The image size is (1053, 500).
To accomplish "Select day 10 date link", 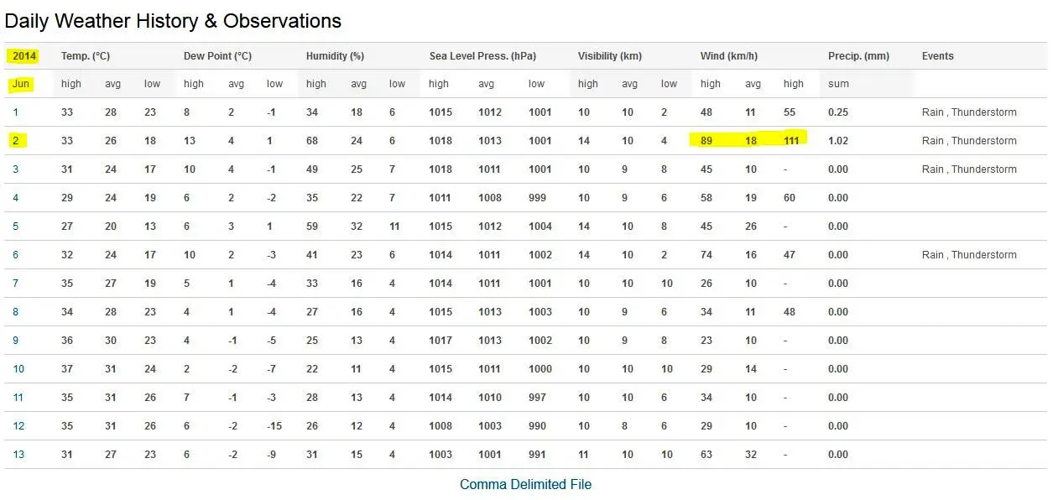I will click(x=18, y=369).
